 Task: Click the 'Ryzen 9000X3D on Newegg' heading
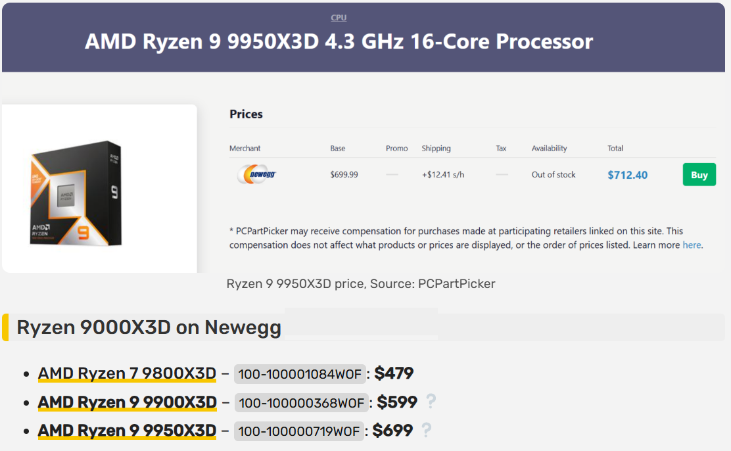(x=149, y=327)
